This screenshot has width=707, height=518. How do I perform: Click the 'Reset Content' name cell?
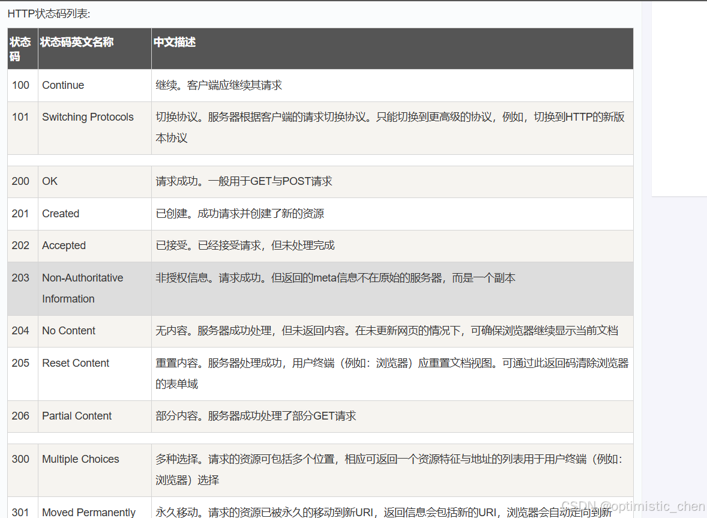click(x=95, y=374)
